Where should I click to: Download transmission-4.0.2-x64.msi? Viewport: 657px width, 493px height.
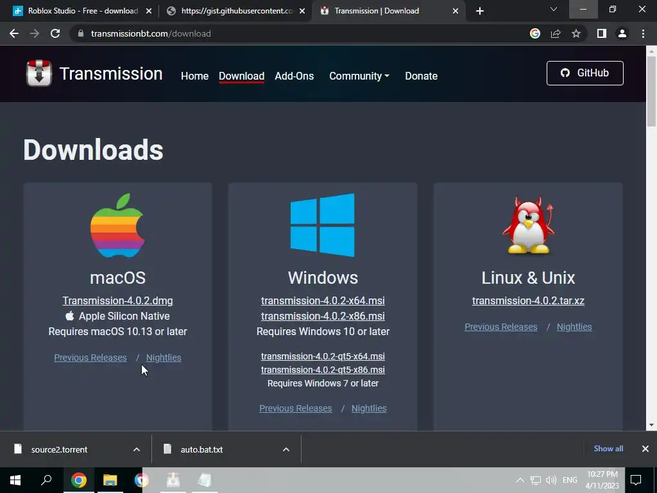click(x=323, y=300)
